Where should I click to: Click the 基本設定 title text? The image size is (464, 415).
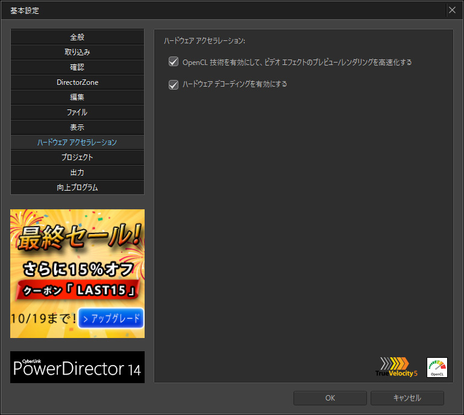click(25, 11)
